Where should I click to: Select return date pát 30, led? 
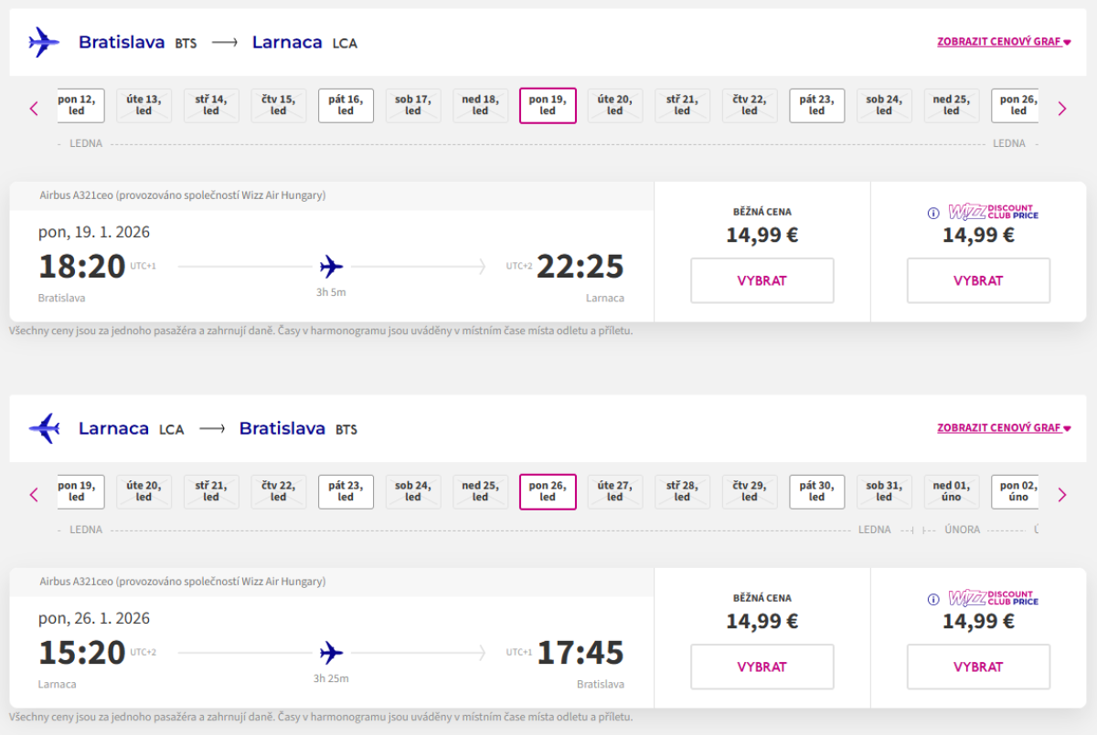[x=816, y=491]
